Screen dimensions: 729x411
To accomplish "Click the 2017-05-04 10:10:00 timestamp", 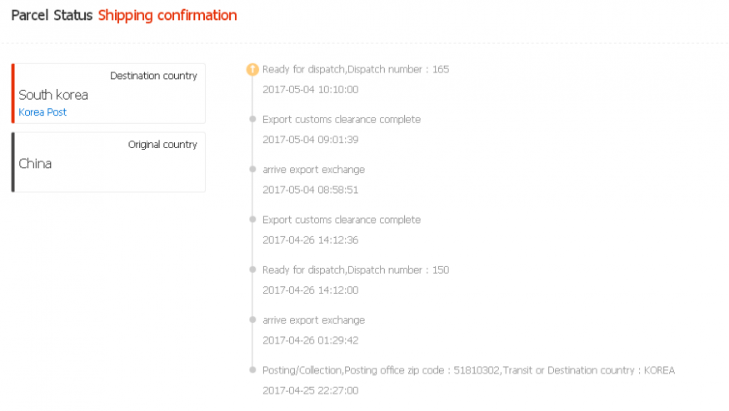I will (311, 90).
